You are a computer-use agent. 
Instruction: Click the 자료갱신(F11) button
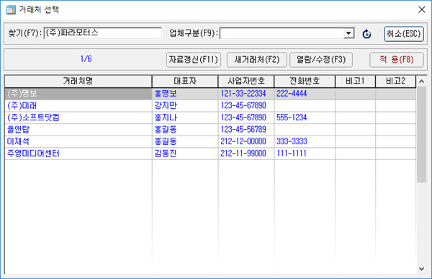(x=194, y=60)
